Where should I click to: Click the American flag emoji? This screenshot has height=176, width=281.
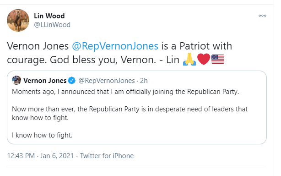(x=218, y=59)
